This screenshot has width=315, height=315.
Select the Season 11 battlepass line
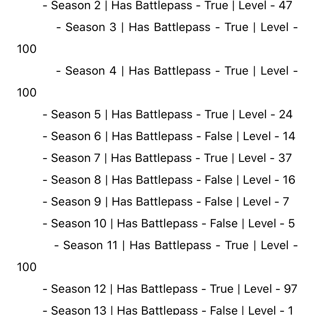coord(176,245)
